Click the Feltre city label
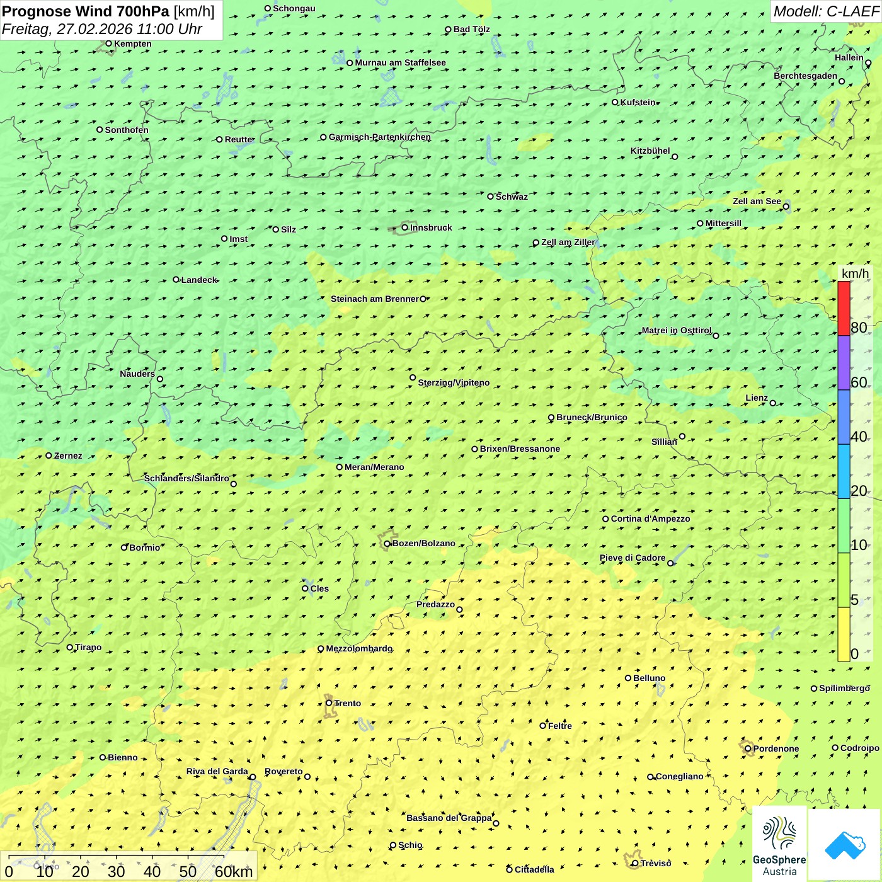 coord(560,726)
